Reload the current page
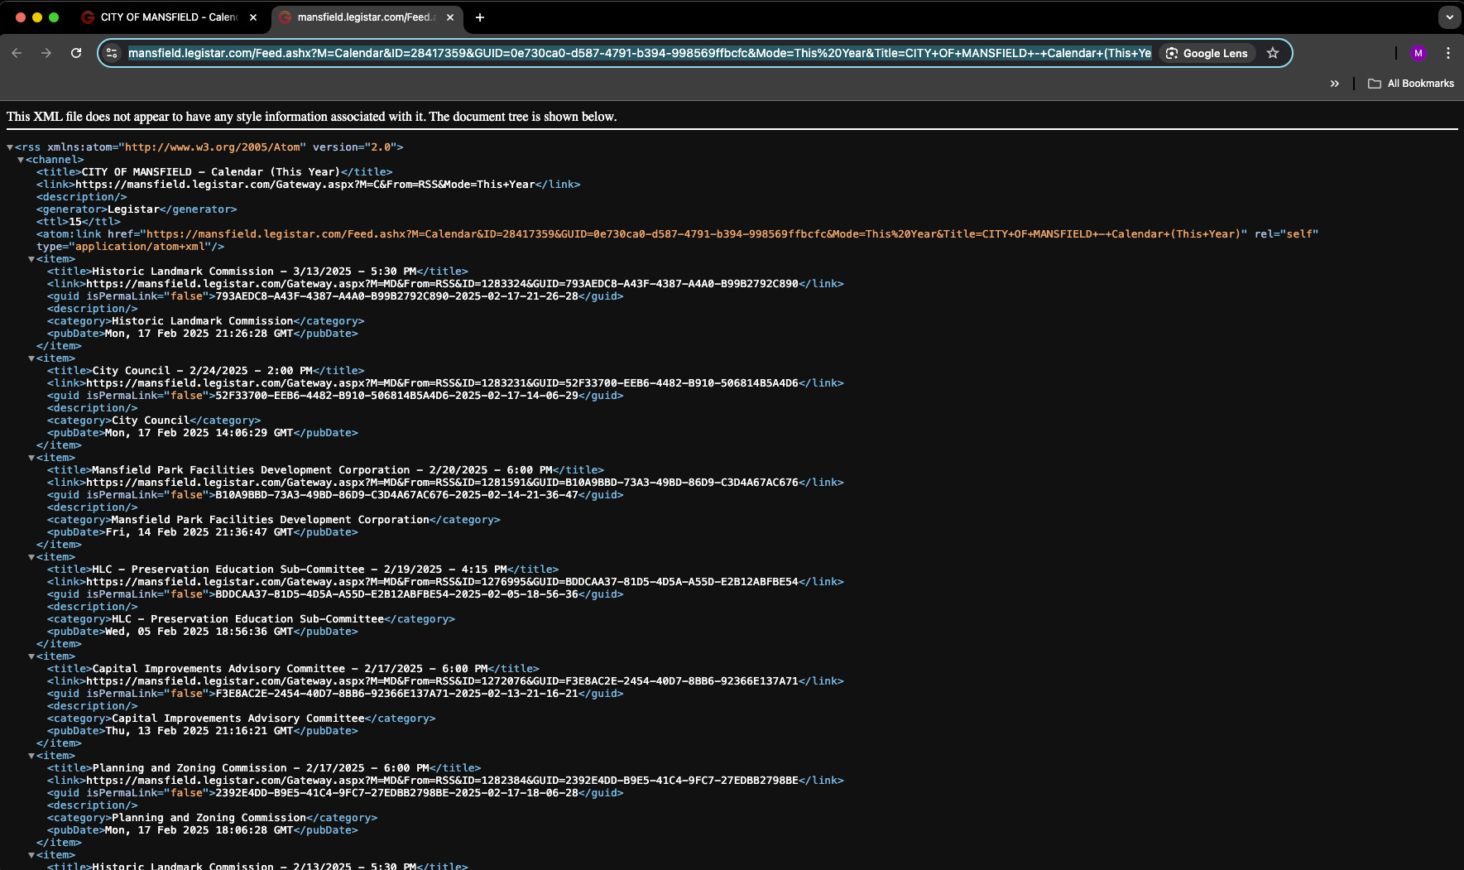1464x870 pixels. coord(76,53)
